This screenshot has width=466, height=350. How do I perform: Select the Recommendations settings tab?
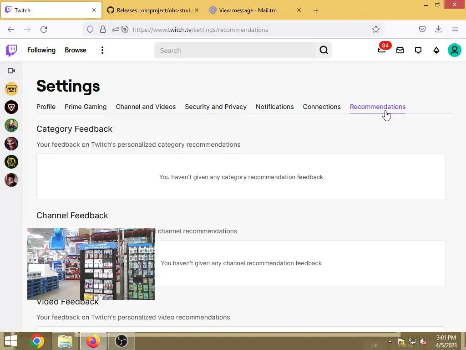pos(378,107)
